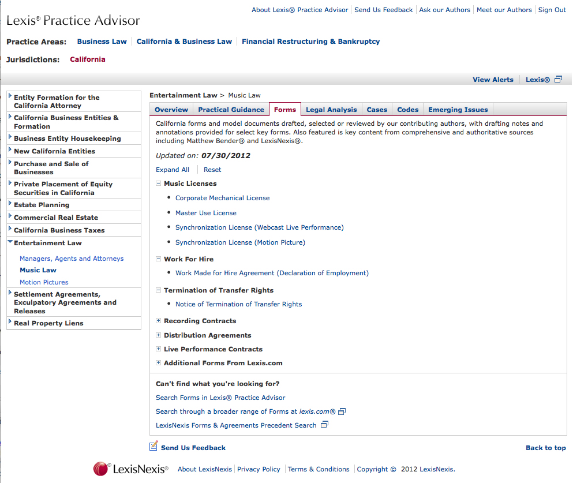Expand the Live Performance Contracts section
Image resolution: width=573 pixels, height=483 pixels.
(158, 349)
